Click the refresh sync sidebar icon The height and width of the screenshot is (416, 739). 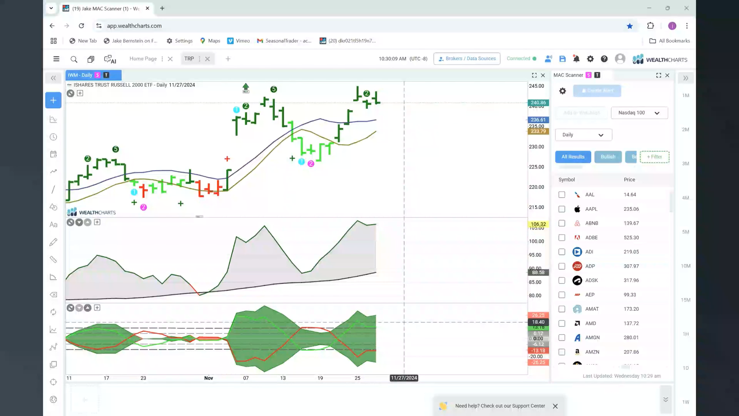[54, 312]
